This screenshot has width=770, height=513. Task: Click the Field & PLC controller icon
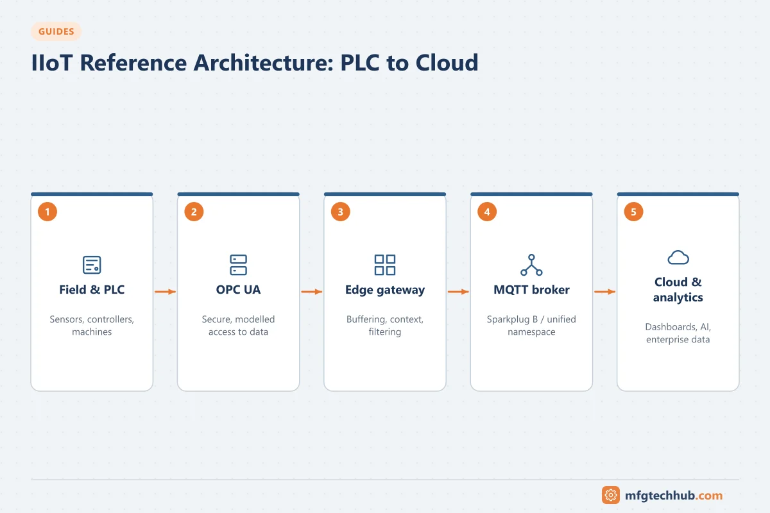point(92,265)
